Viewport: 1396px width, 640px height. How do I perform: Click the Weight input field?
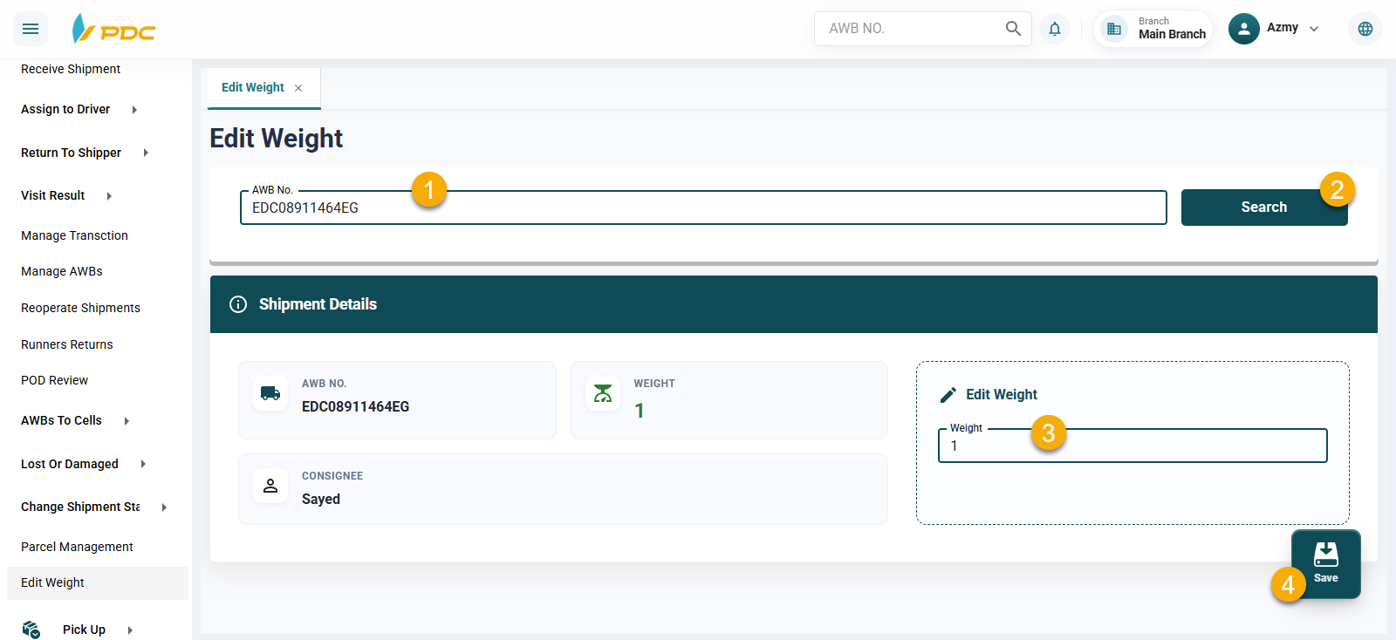(x=1133, y=446)
